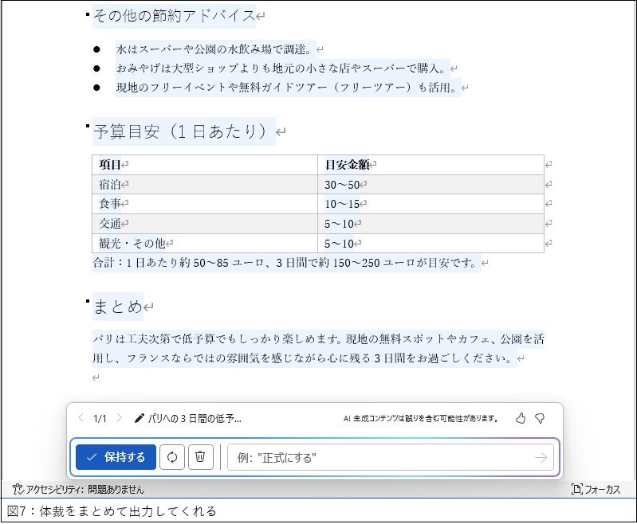The image size is (637, 524).
Task: Click the pencil icon beside the prompt text
Action: pos(140,418)
